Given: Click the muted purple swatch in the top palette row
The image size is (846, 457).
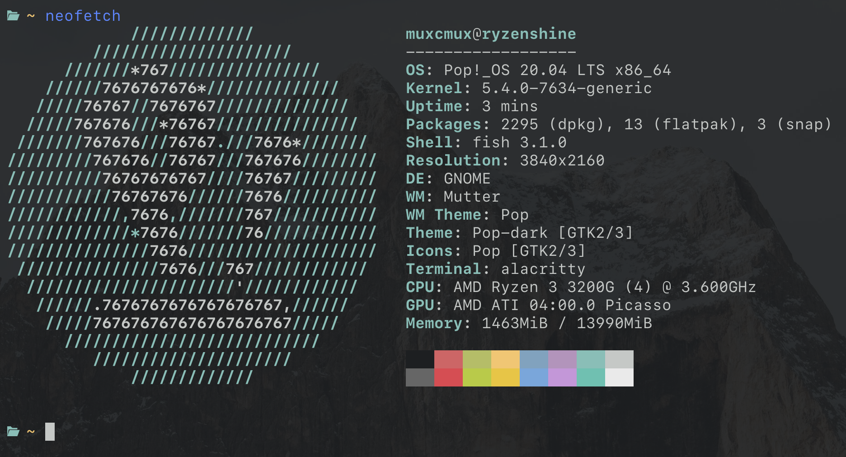Looking at the screenshot, I should click(562, 359).
